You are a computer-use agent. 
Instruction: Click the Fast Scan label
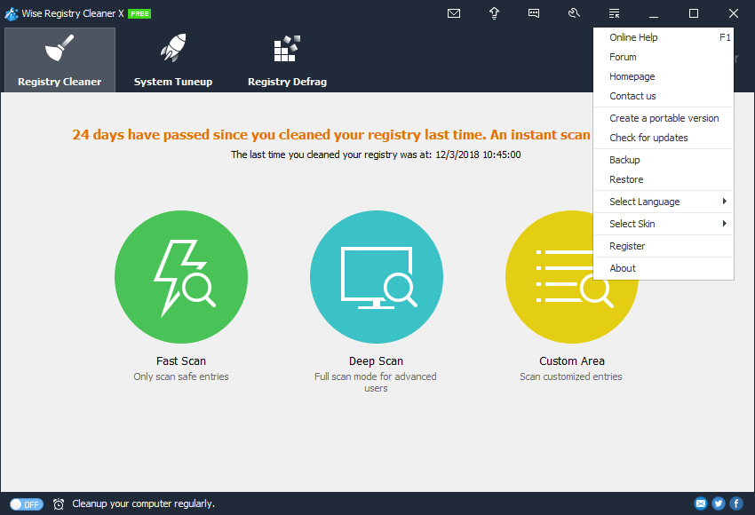181,361
